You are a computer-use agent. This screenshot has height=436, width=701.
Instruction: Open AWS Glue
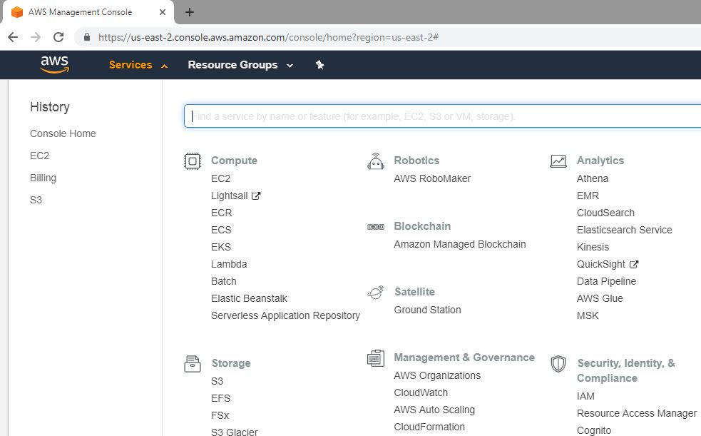click(x=600, y=298)
